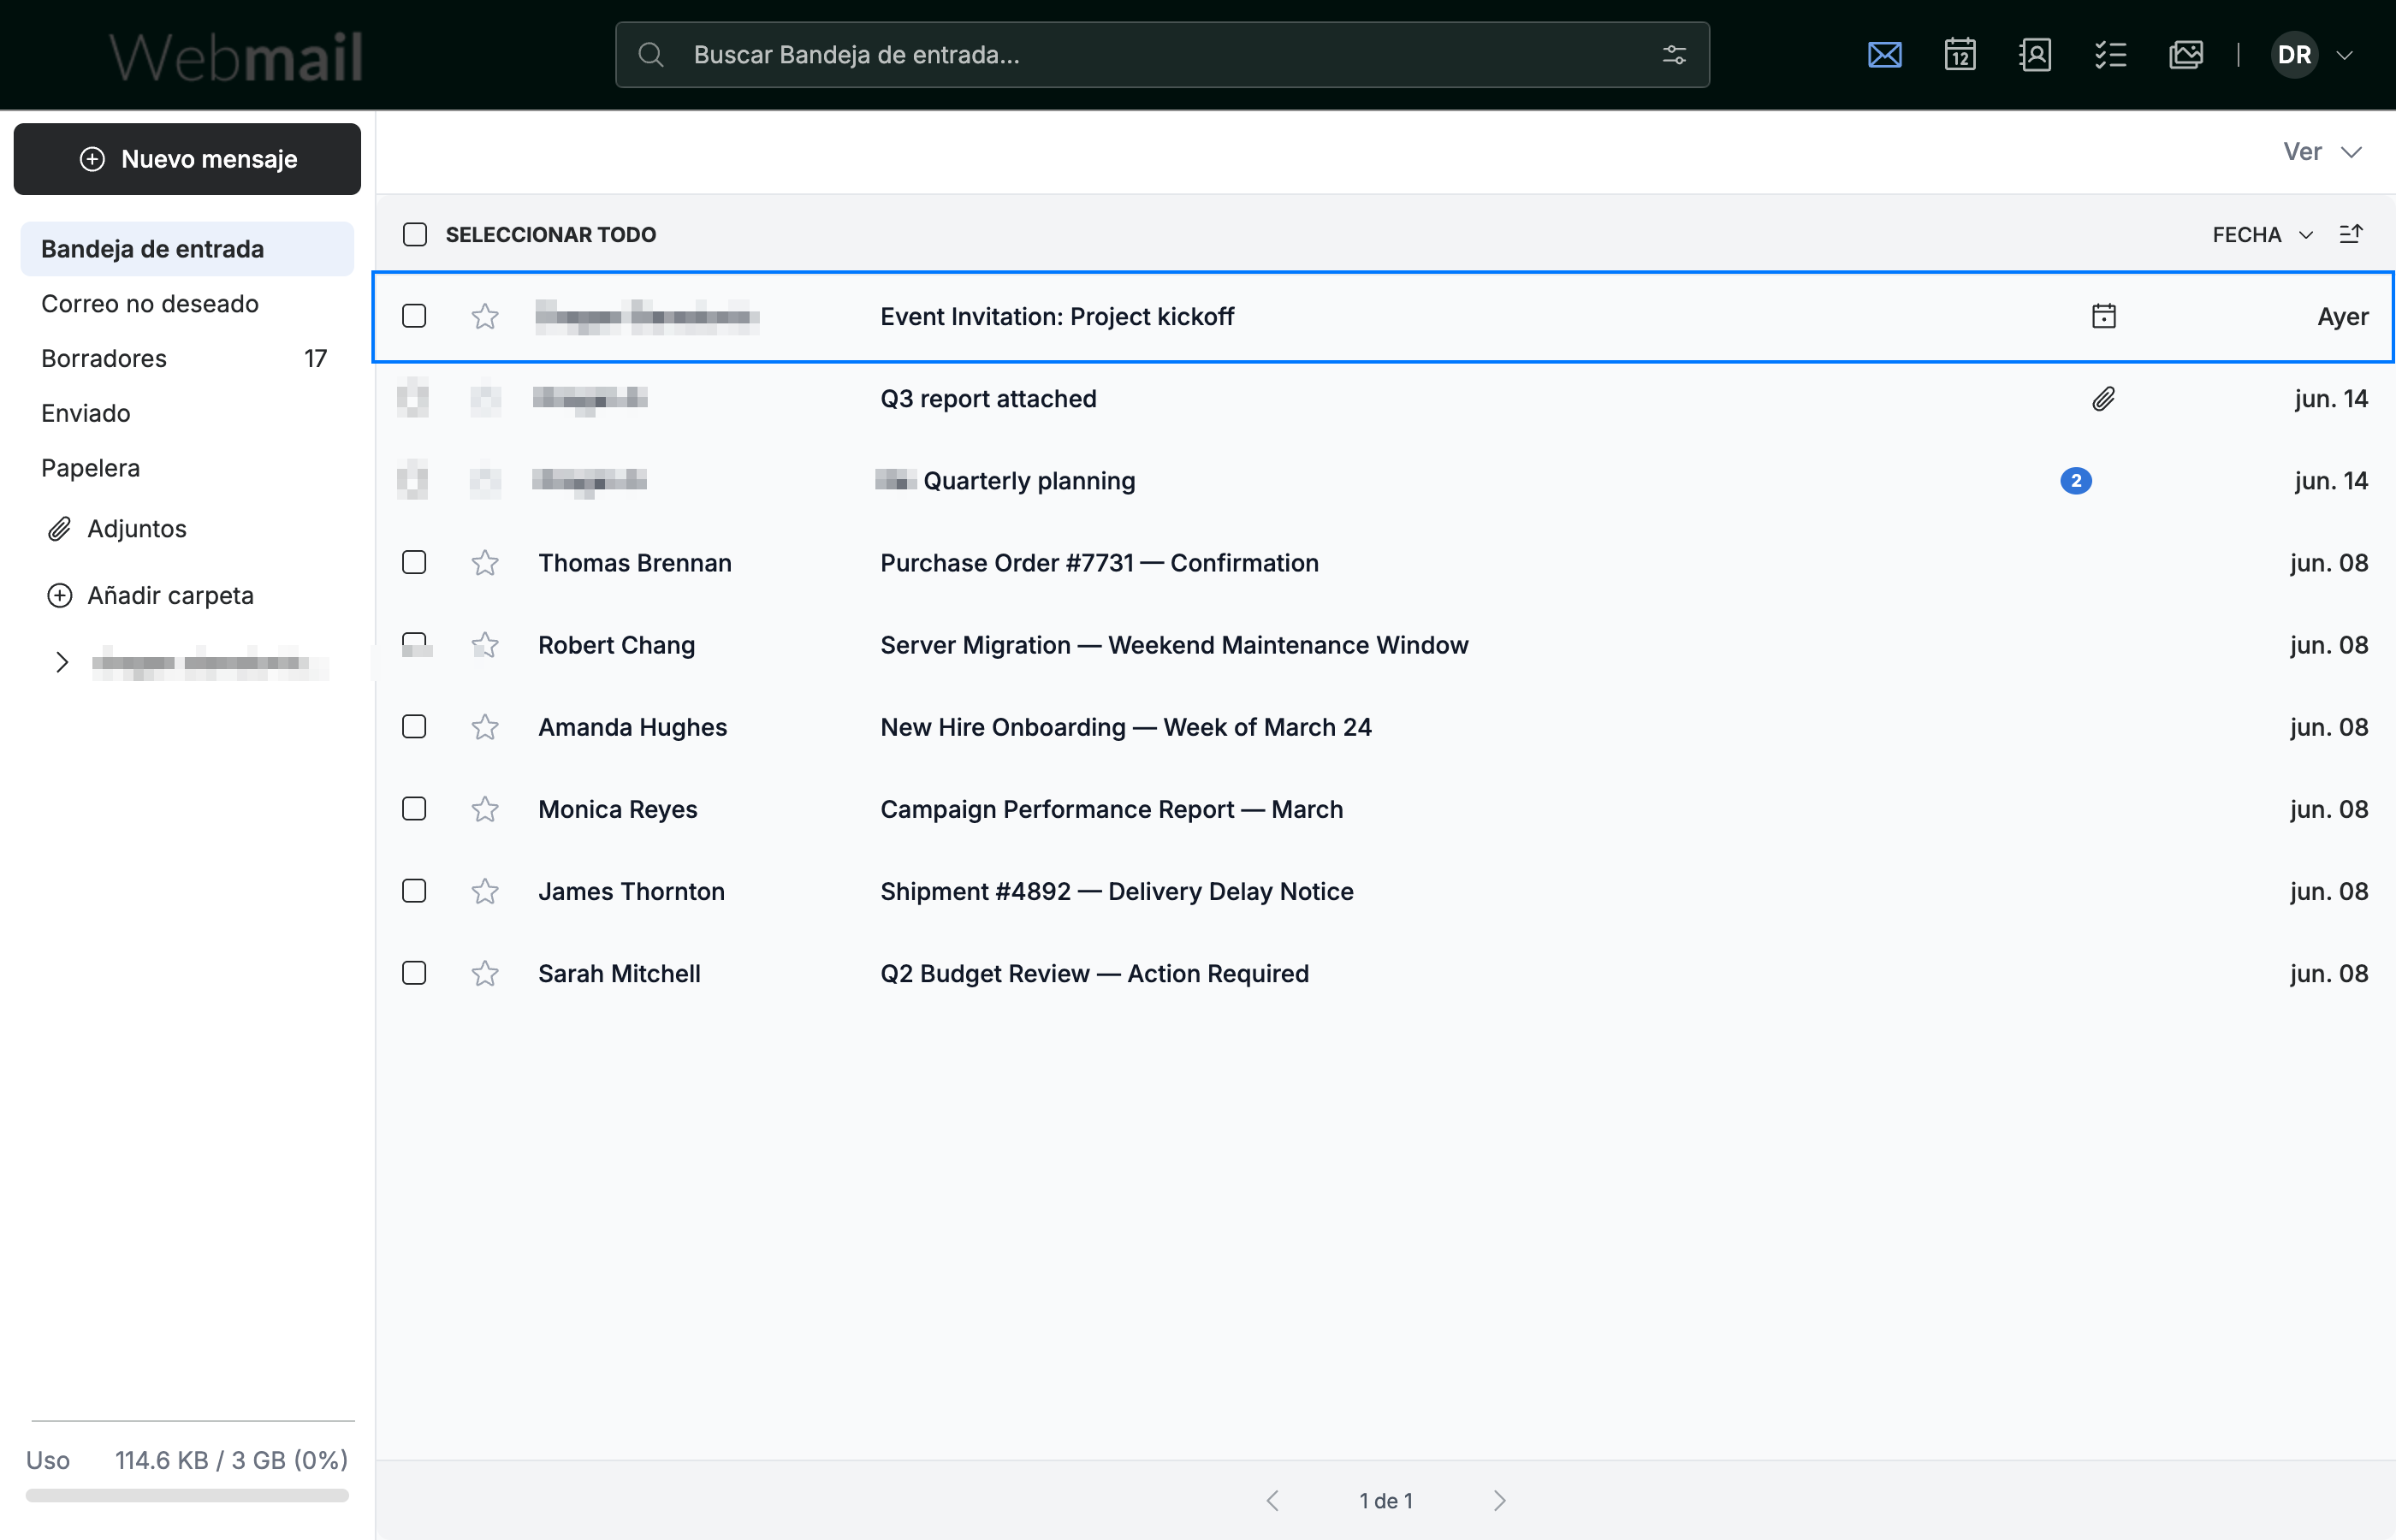This screenshot has height=1540, width=2396.
Task: Open the tasks checklist icon
Action: click(2110, 55)
